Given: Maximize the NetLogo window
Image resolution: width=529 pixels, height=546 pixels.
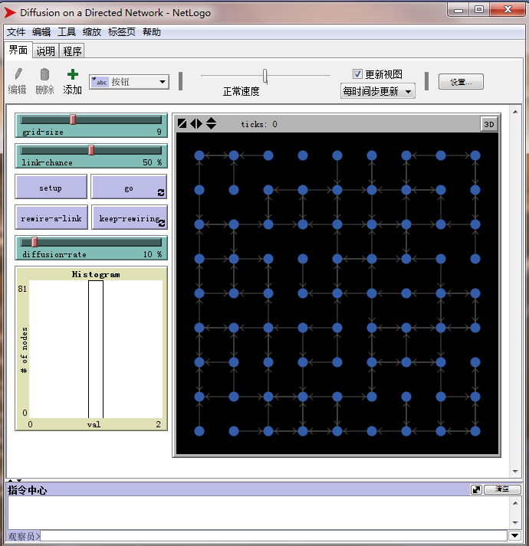Looking at the screenshot, I should point(479,9).
